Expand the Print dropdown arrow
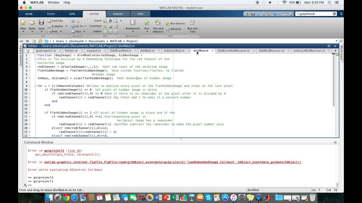The height and width of the screenshot is (203, 362). pyautogui.click(x=61, y=32)
